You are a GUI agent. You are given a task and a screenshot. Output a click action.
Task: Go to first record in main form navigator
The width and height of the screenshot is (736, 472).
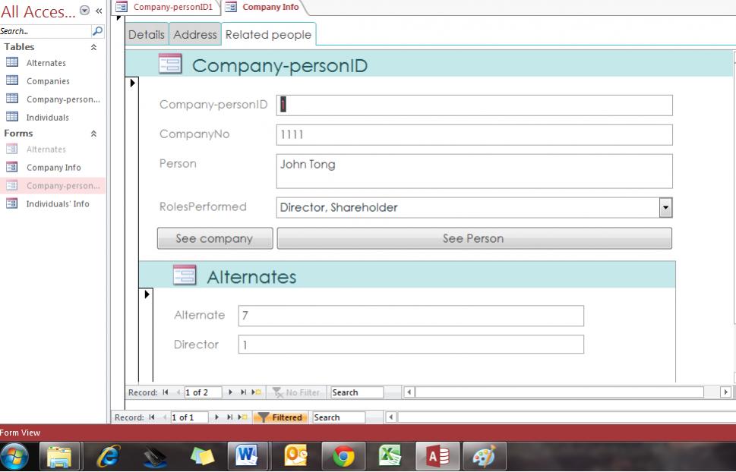click(x=152, y=417)
